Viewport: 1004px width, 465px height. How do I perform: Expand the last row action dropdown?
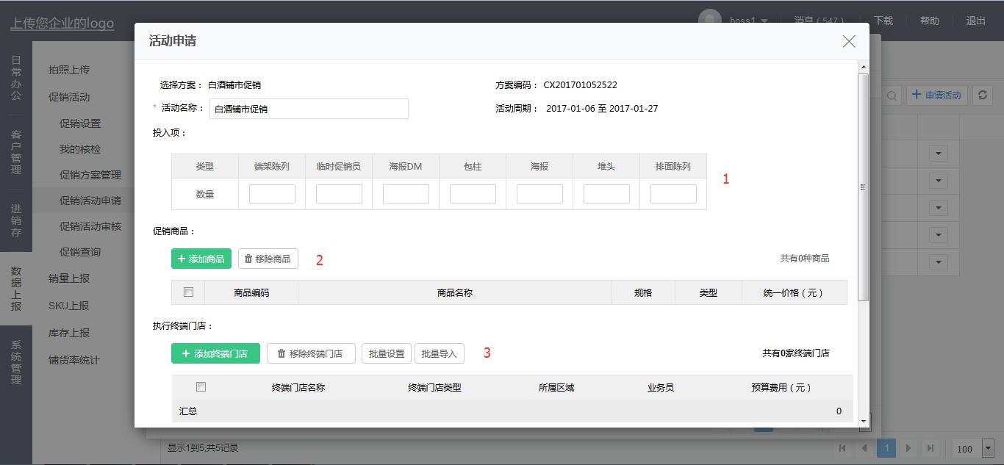pos(938,262)
